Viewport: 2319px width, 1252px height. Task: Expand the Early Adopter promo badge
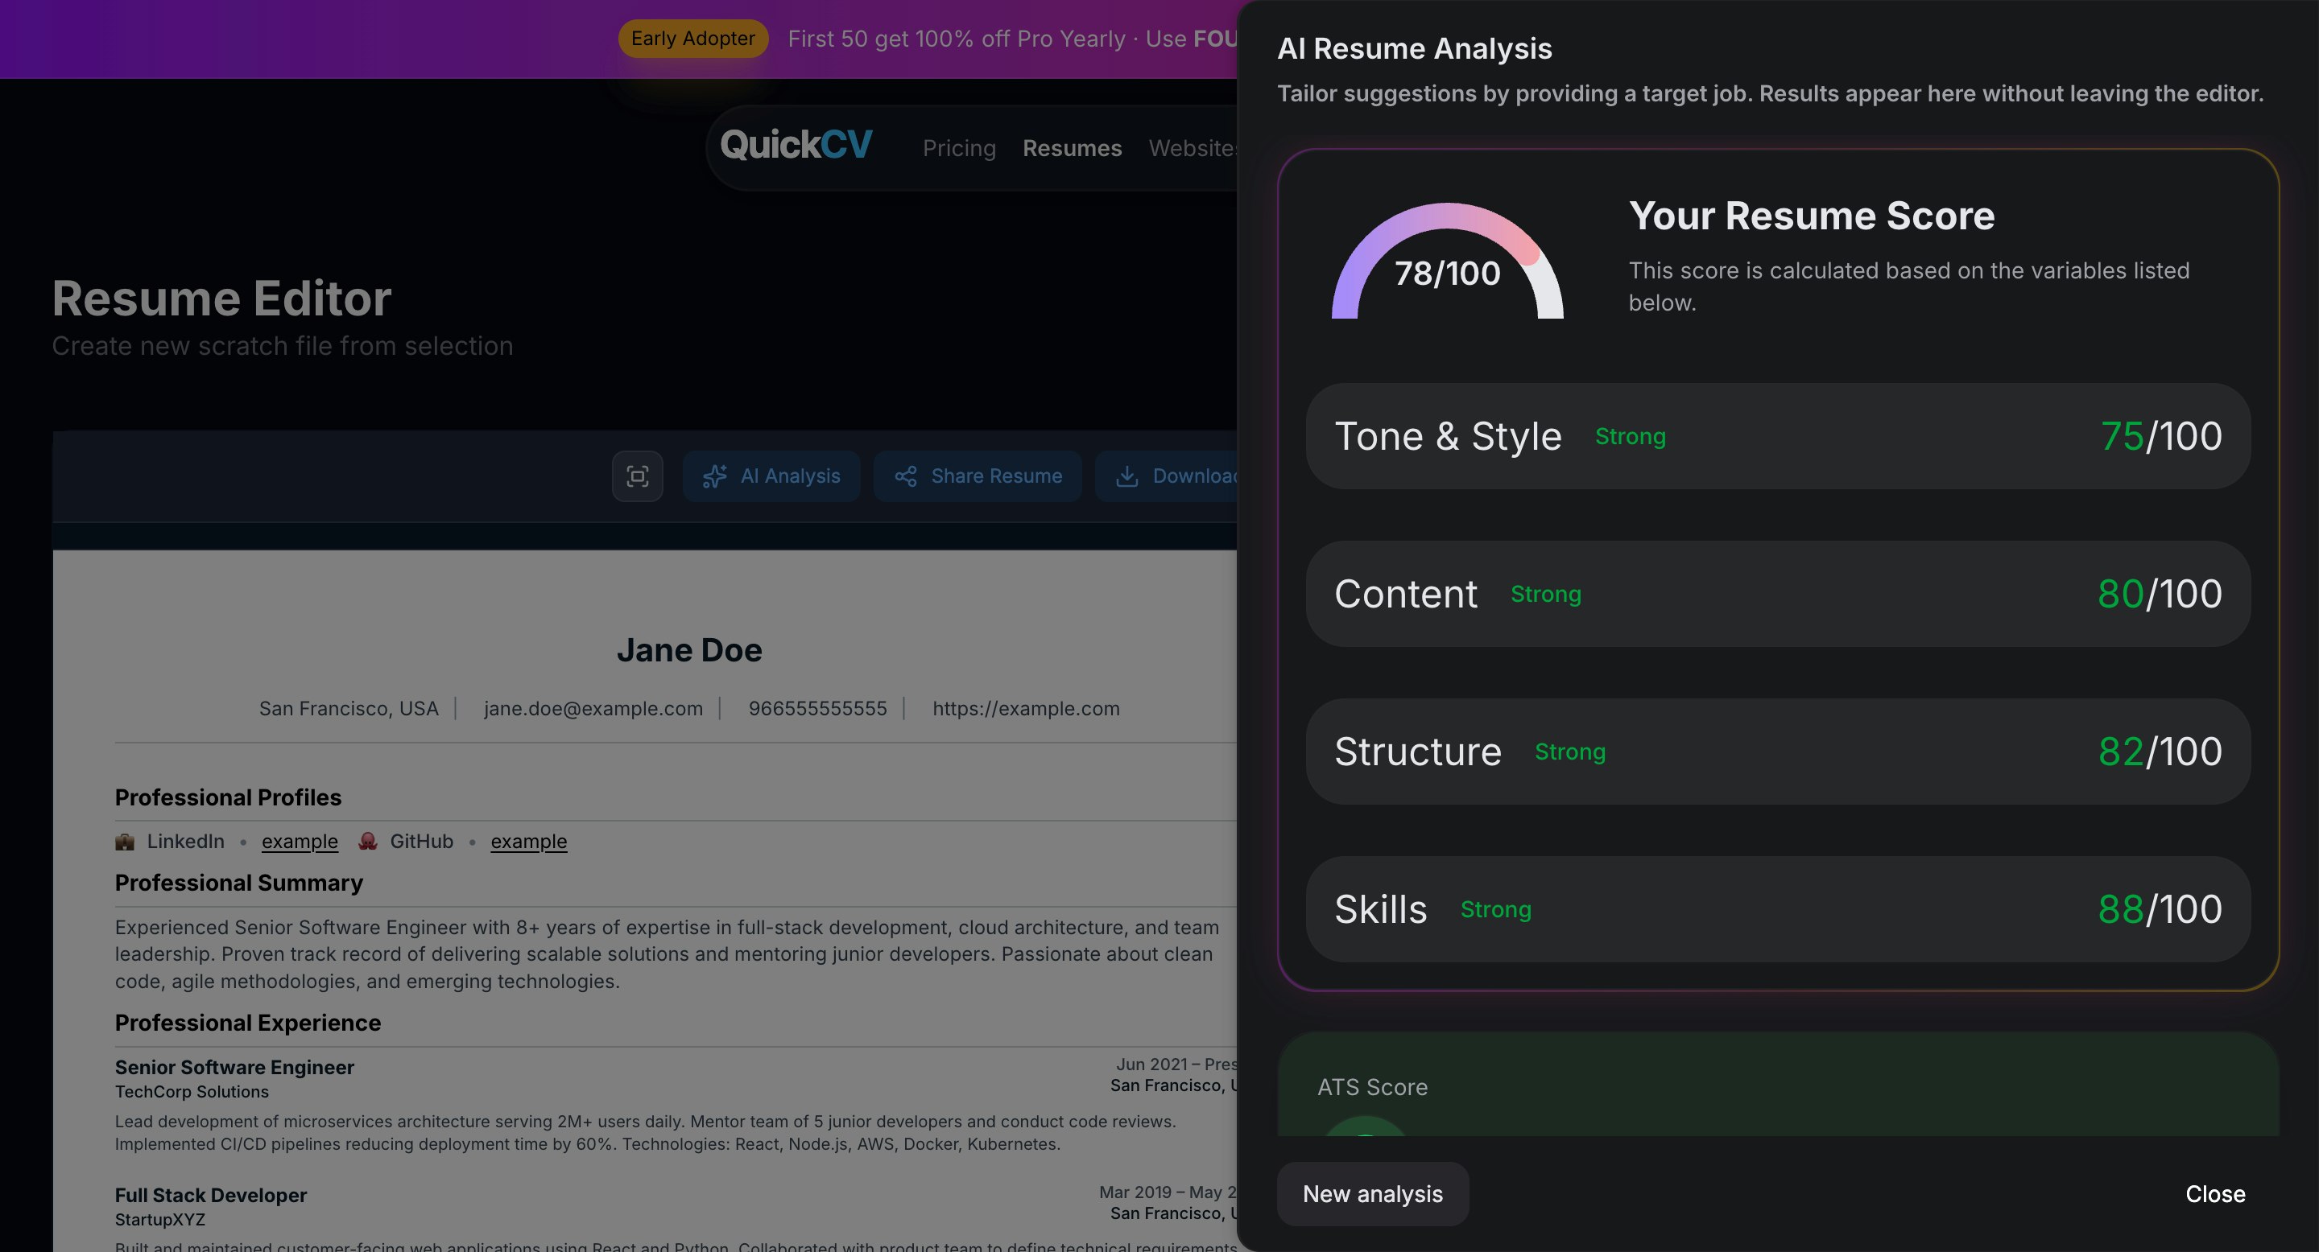pyautogui.click(x=693, y=39)
